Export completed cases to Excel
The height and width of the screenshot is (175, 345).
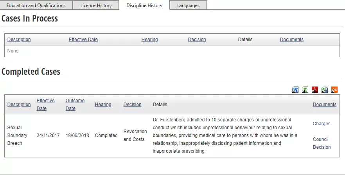305,90
